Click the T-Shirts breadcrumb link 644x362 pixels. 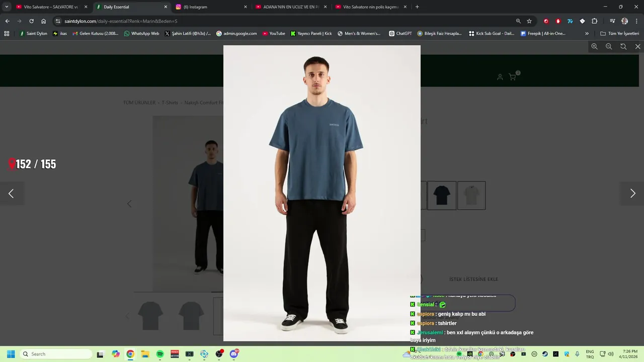click(170, 103)
